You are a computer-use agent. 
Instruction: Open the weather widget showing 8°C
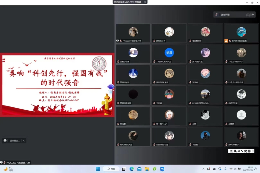click(8, 169)
